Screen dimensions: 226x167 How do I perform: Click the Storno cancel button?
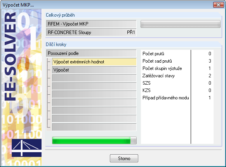coord(124,158)
